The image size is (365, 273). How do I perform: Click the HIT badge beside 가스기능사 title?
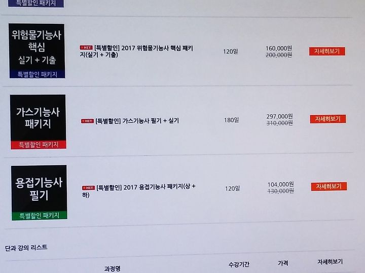(87, 121)
